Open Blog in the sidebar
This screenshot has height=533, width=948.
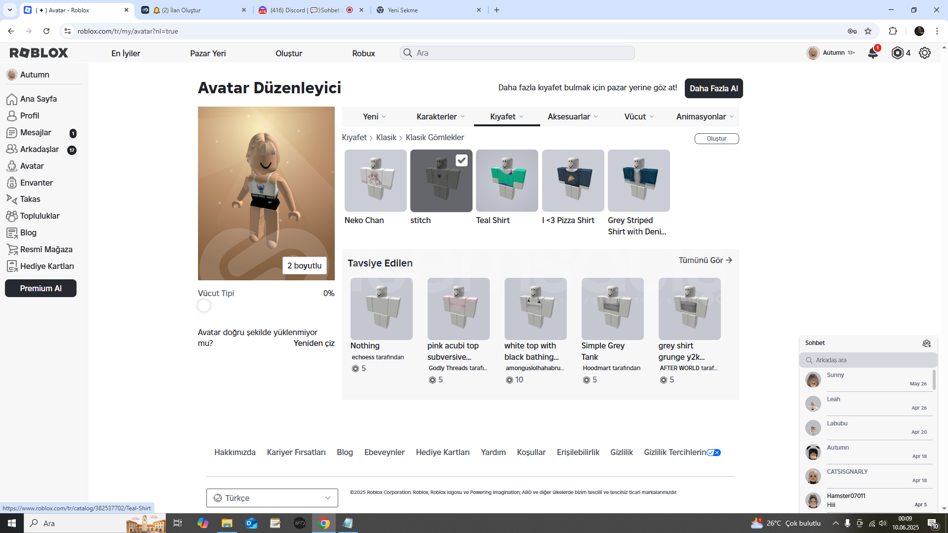click(28, 232)
